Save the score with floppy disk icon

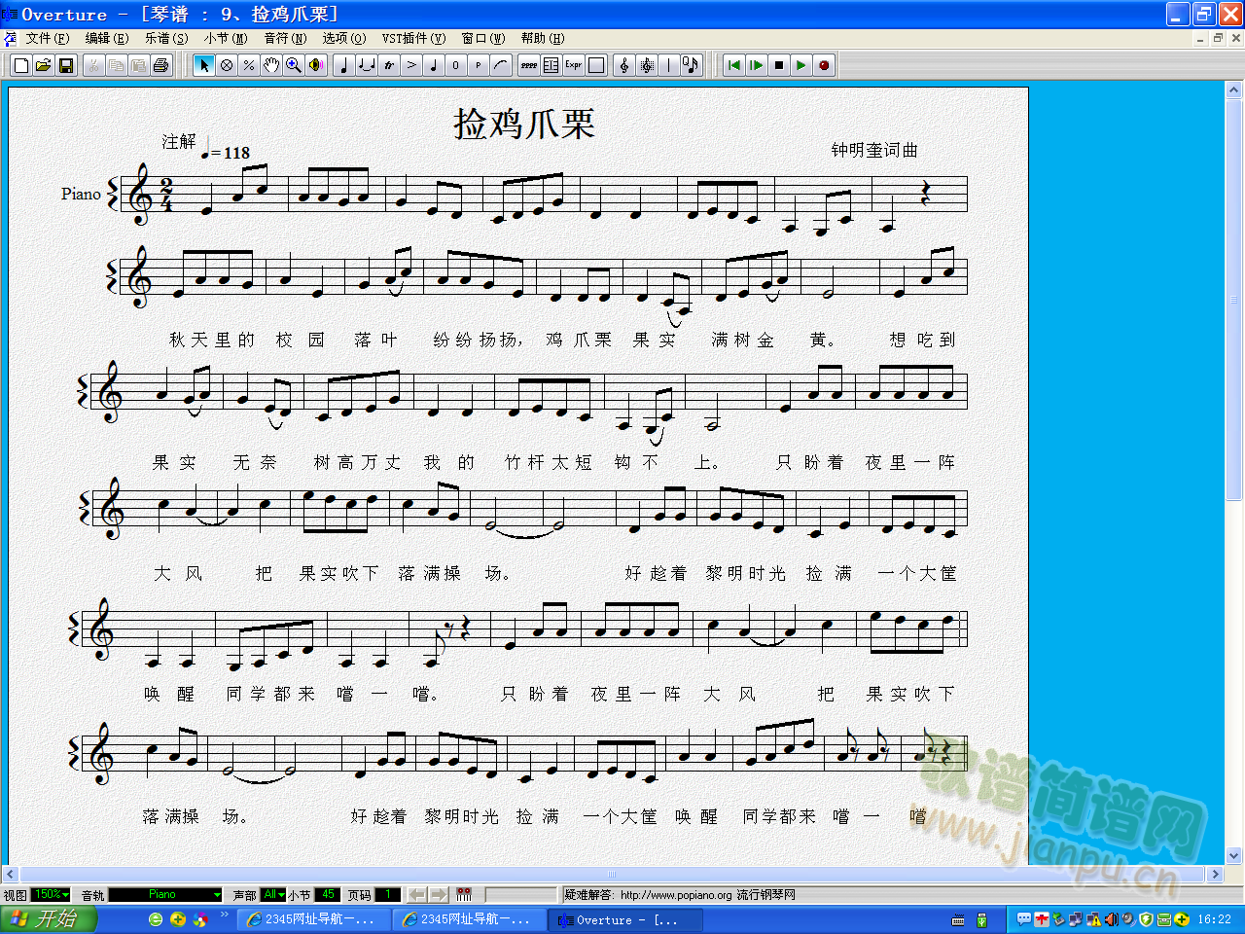pos(66,65)
